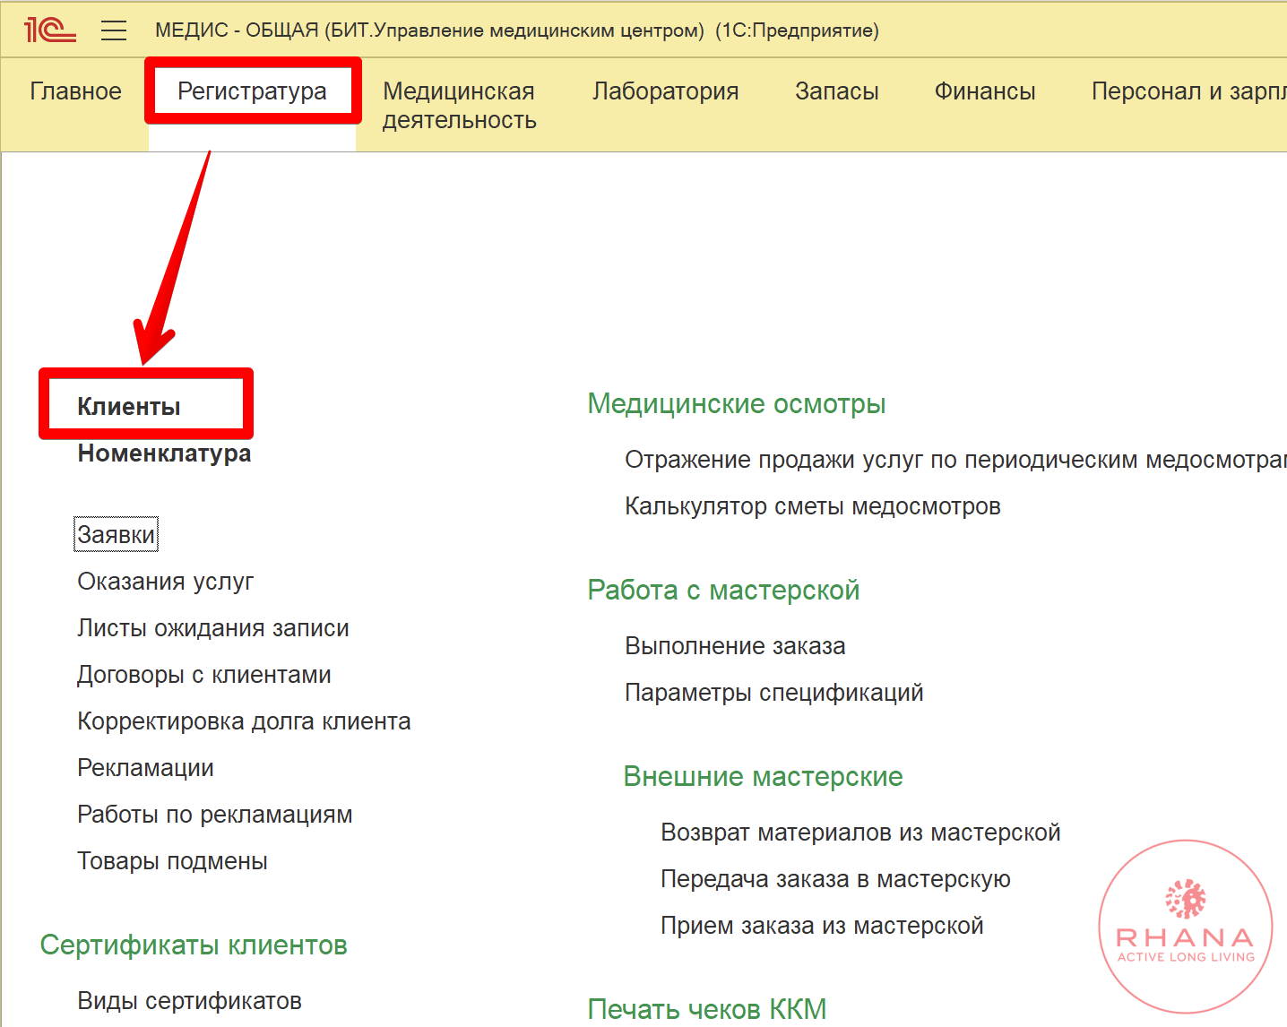Click the Внешние мастерские heading
This screenshot has width=1287, height=1027.
tap(763, 777)
